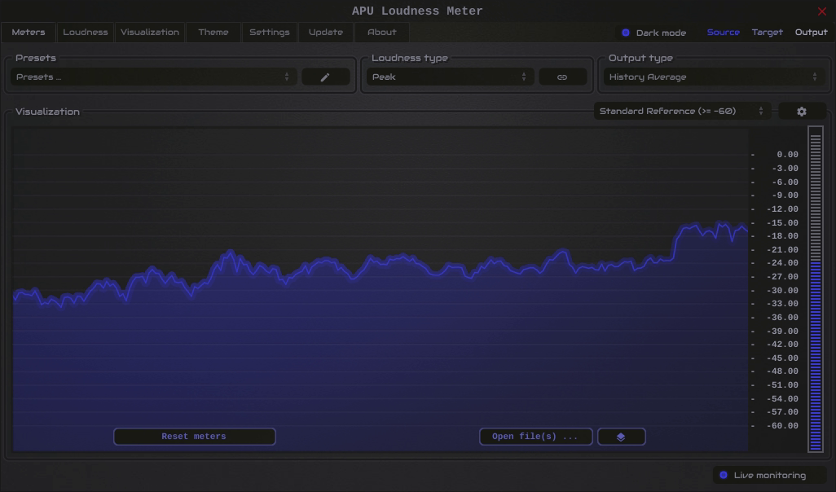
Task: Click the -3.00 scale label
Action: click(x=785, y=169)
